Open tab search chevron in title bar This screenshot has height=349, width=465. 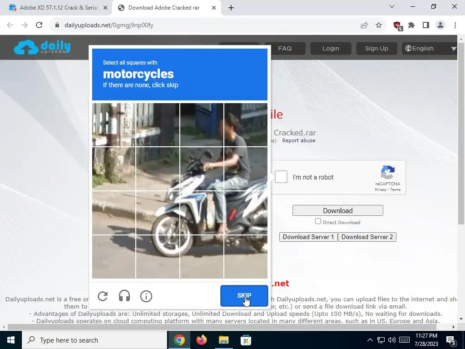click(392, 6)
